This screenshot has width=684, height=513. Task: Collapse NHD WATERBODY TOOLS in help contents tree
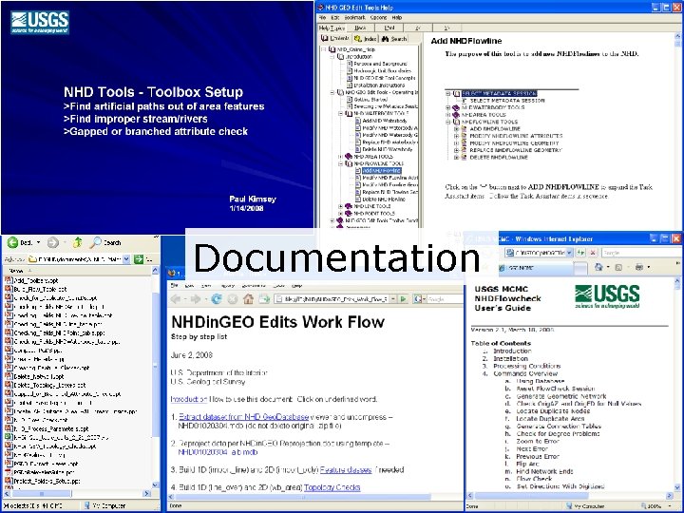pos(341,113)
